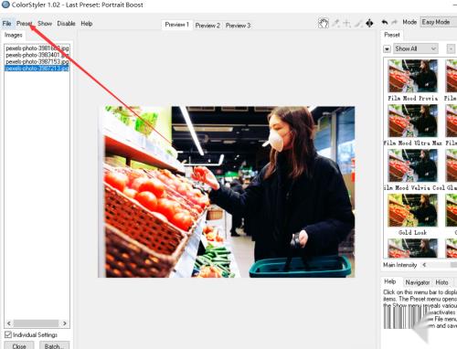Viewport: 457px width, 349px height.
Task: Click the small arrow button before Show All
Action: point(387,49)
